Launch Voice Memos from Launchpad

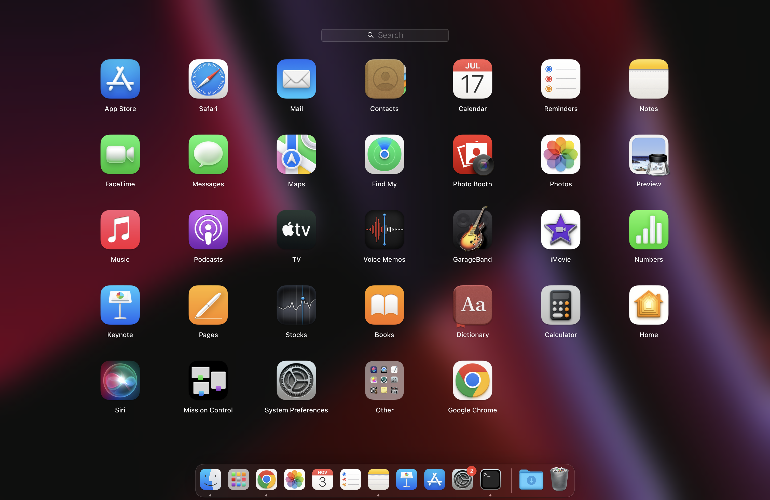tap(384, 230)
